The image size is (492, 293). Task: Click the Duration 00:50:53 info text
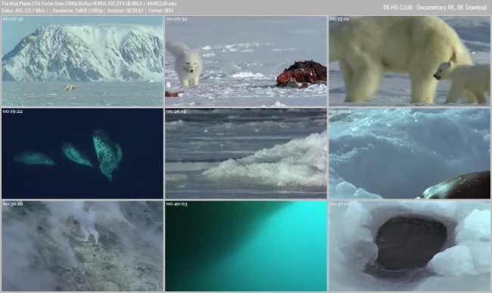125,11
